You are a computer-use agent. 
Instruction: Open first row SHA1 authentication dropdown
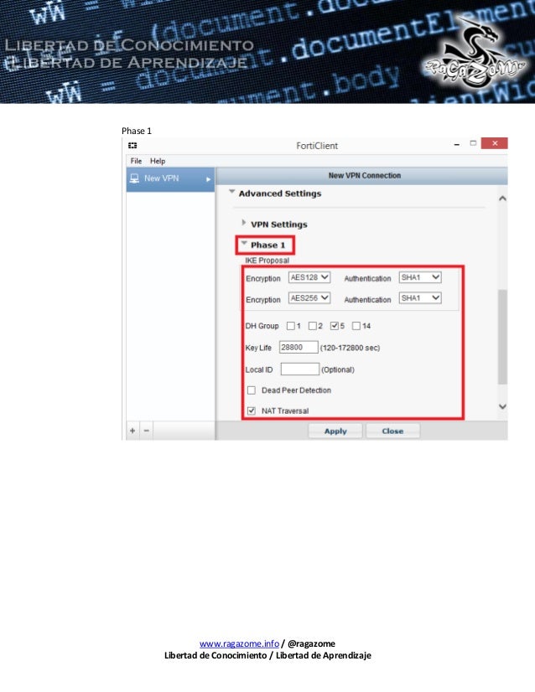420,277
